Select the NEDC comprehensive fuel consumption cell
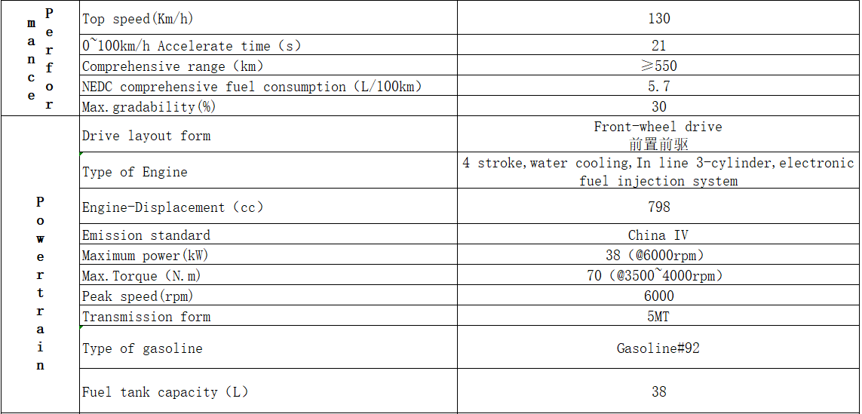Screen dimensions: 862x414 (268, 86)
